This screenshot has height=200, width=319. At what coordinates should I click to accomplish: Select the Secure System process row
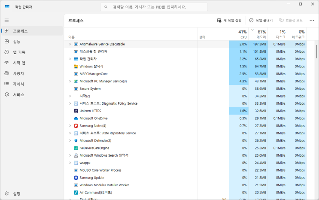[x=185, y=89]
